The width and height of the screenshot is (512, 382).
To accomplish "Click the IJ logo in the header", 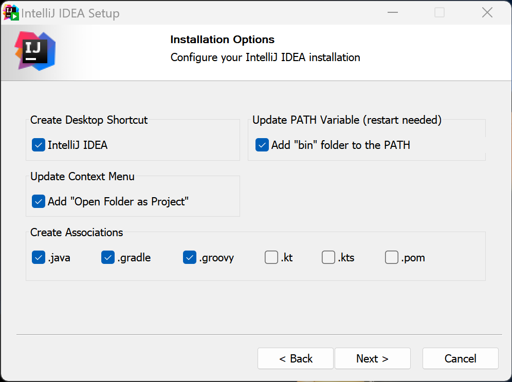I will point(35,51).
